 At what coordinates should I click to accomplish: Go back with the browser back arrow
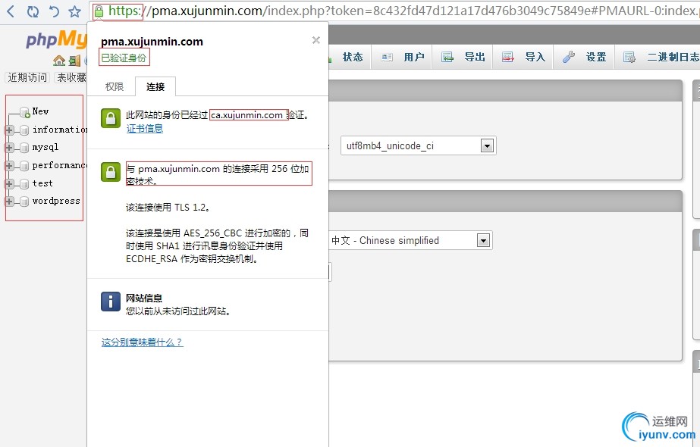point(11,11)
